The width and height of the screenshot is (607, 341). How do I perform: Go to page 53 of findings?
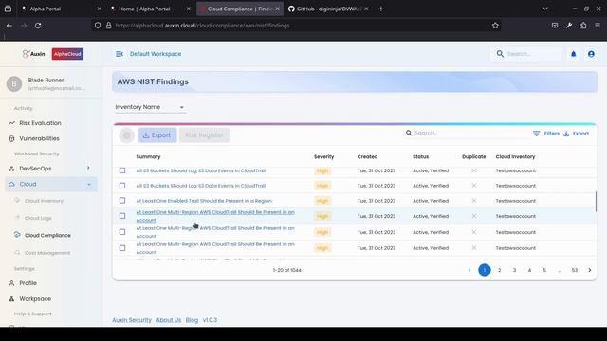point(575,270)
